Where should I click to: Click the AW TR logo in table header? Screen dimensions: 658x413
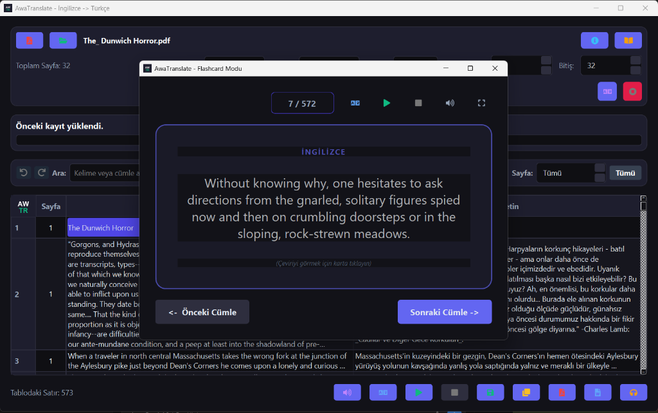click(23, 206)
